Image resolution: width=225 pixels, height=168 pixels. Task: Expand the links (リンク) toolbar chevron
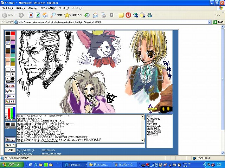click(x=223, y=13)
